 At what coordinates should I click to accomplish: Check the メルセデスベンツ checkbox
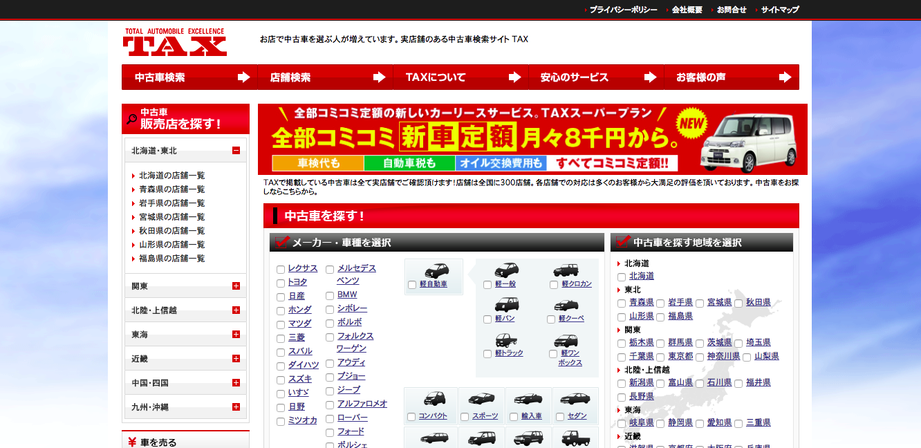click(x=330, y=270)
